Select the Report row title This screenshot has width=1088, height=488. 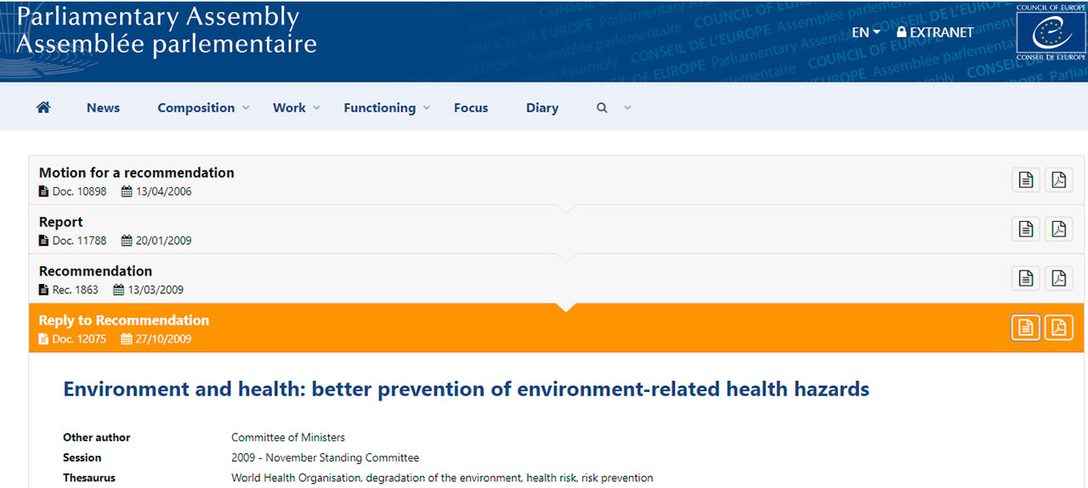pyautogui.click(x=61, y=222)
